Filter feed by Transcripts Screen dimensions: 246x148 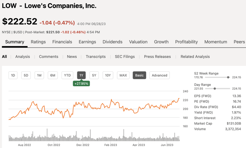click(96, 56)
